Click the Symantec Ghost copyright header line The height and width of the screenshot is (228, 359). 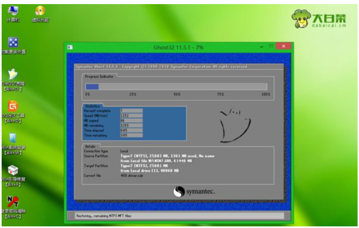162,67
